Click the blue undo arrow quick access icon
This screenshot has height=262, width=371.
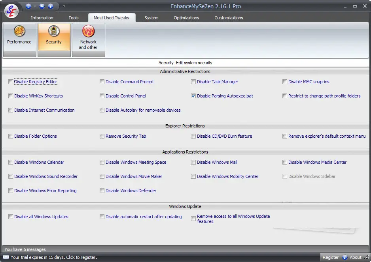(x=42, y=6)
